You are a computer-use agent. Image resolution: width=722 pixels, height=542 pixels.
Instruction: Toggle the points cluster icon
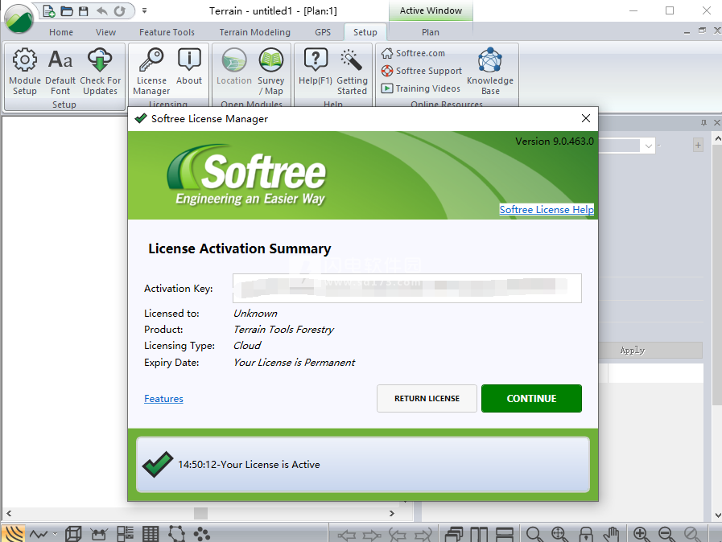pos(202,534)
